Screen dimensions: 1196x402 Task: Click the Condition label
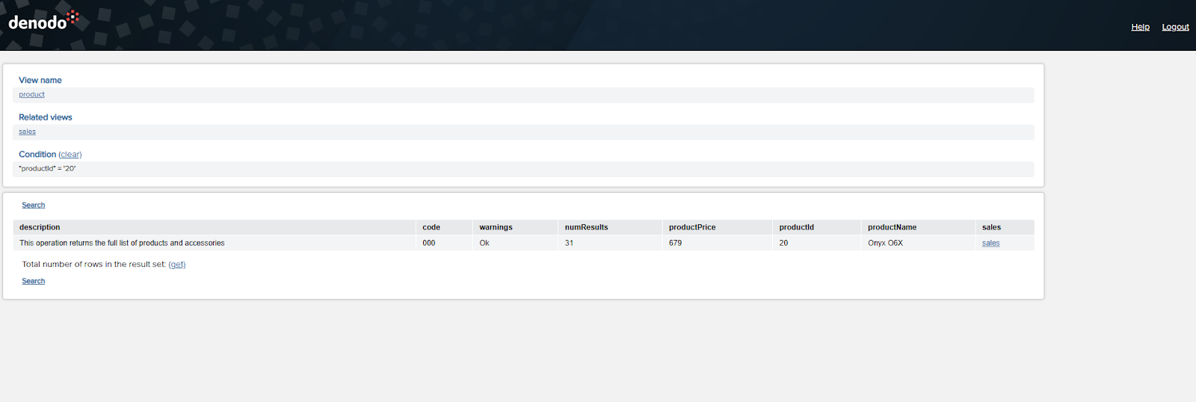[x=37, y=155]
